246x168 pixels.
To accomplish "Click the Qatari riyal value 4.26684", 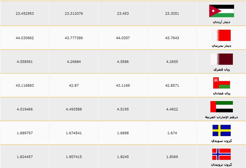I will pyautogui.click(x=73, y=62).
